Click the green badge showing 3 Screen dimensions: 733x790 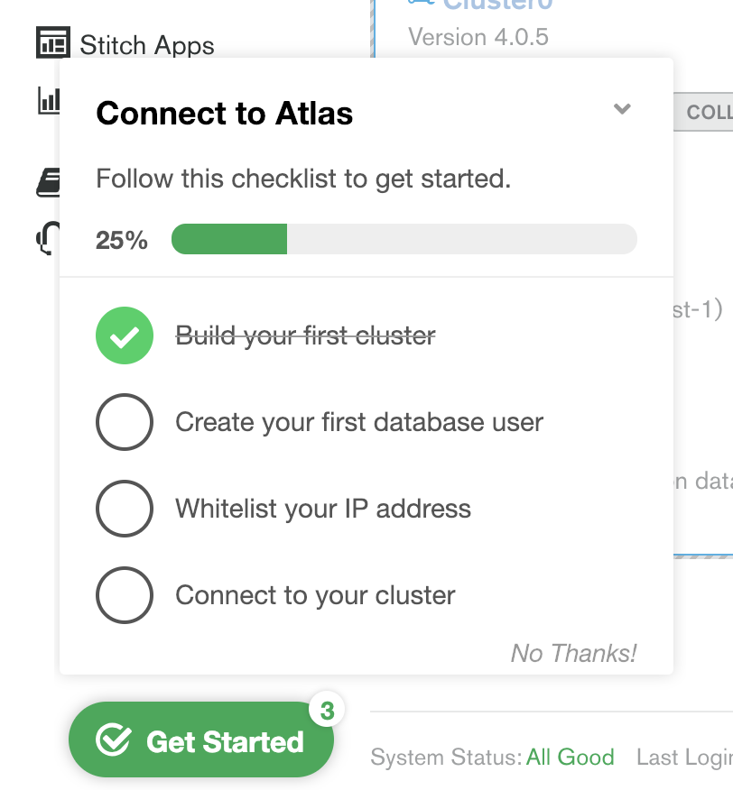click(327, 712)
